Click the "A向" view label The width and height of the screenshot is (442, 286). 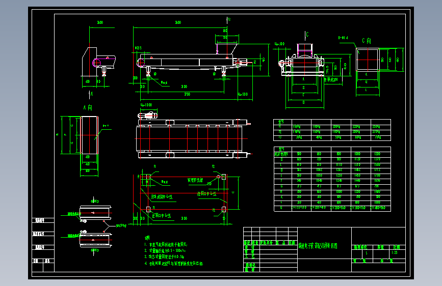(x=88, y=107)
